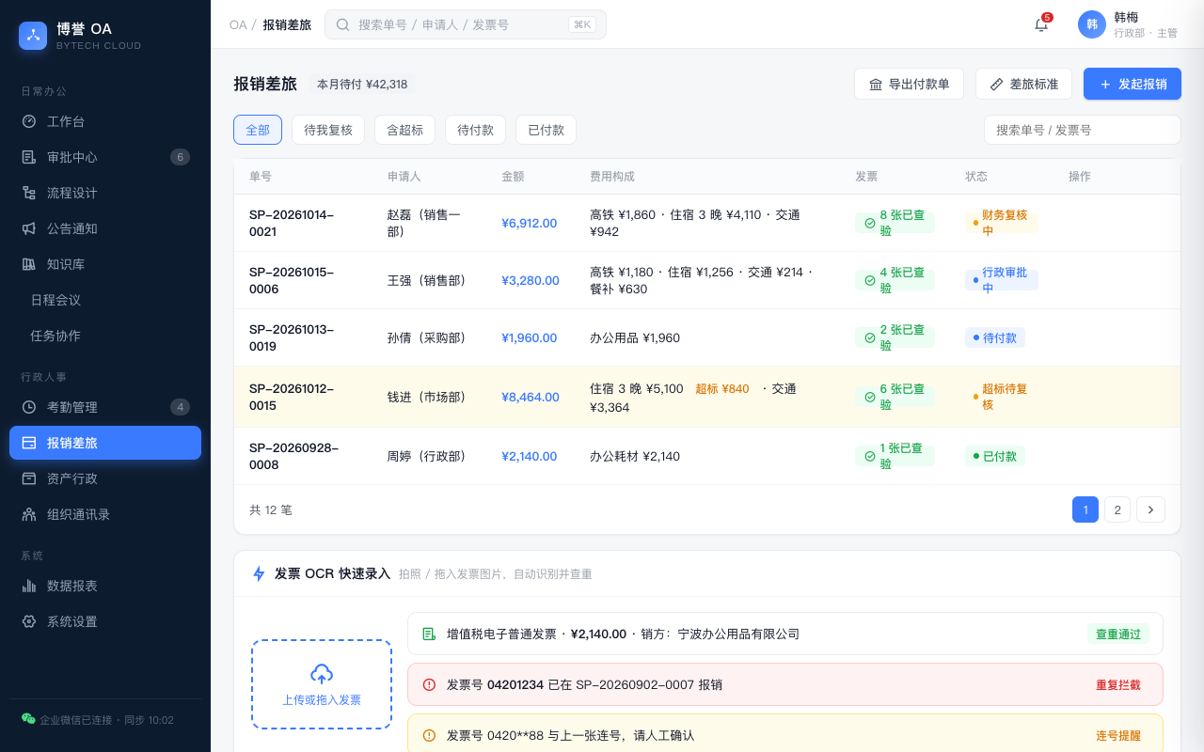This screenshot has height=752, width=1204.
Task: Open 系统设置 in sidebar
Action: click(105, 621)
